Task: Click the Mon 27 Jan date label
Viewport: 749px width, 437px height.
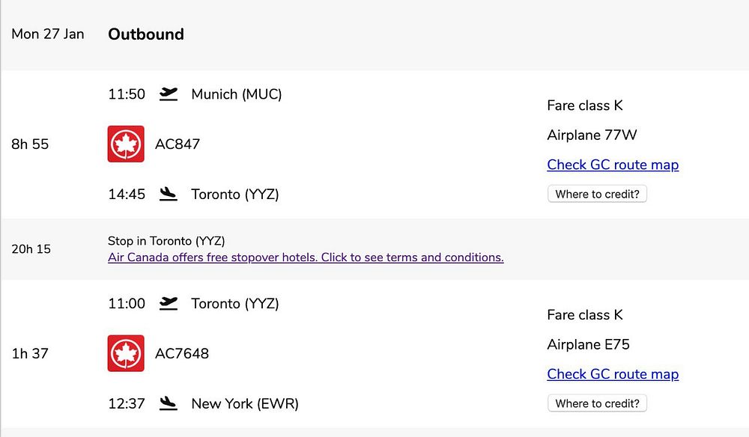Action: (x=48, y=34)
